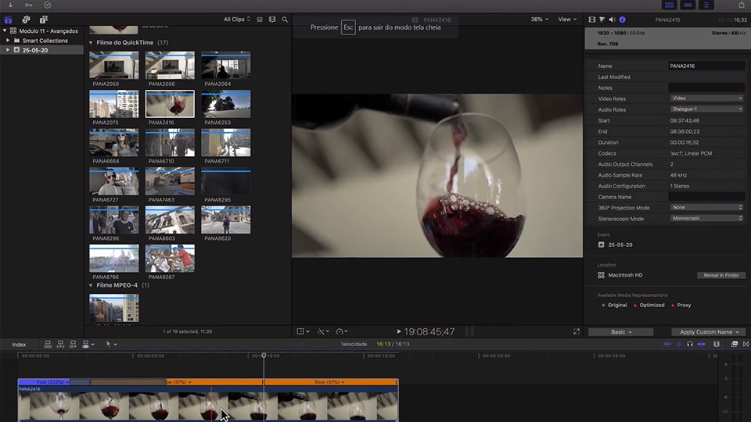Play the viewer with the play button

[398, 331]
